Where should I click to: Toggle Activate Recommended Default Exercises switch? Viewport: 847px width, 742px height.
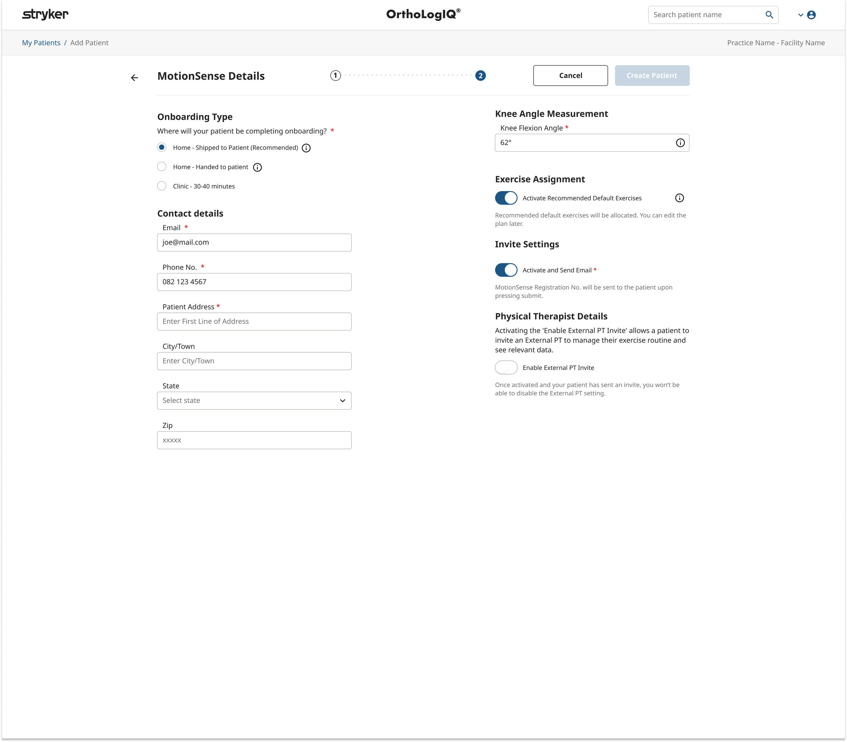506,198
